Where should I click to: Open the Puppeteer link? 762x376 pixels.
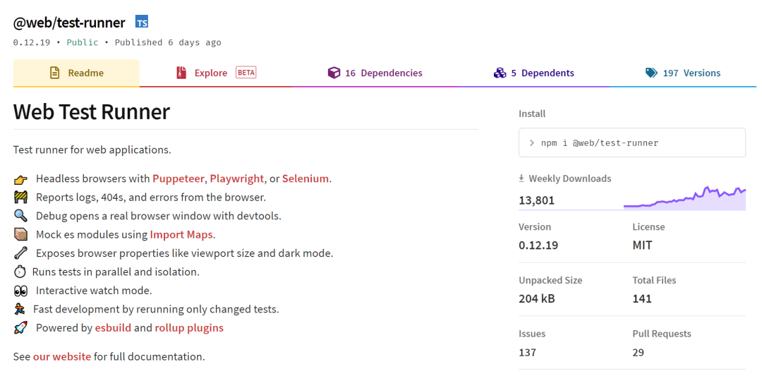[x=178, y=178]
